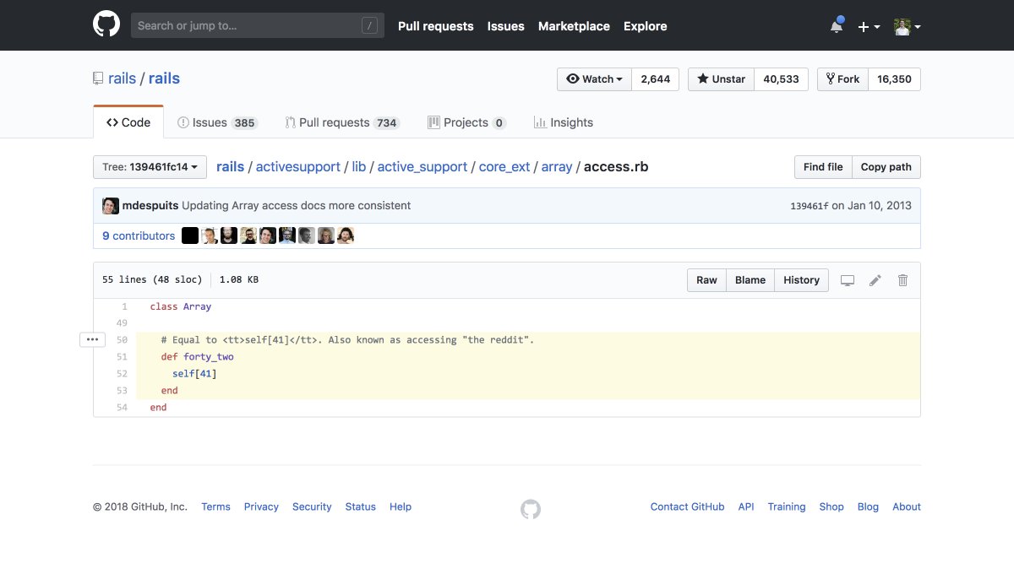
Task: Show the 9 contributors list
Action: [x=139, y=236]
